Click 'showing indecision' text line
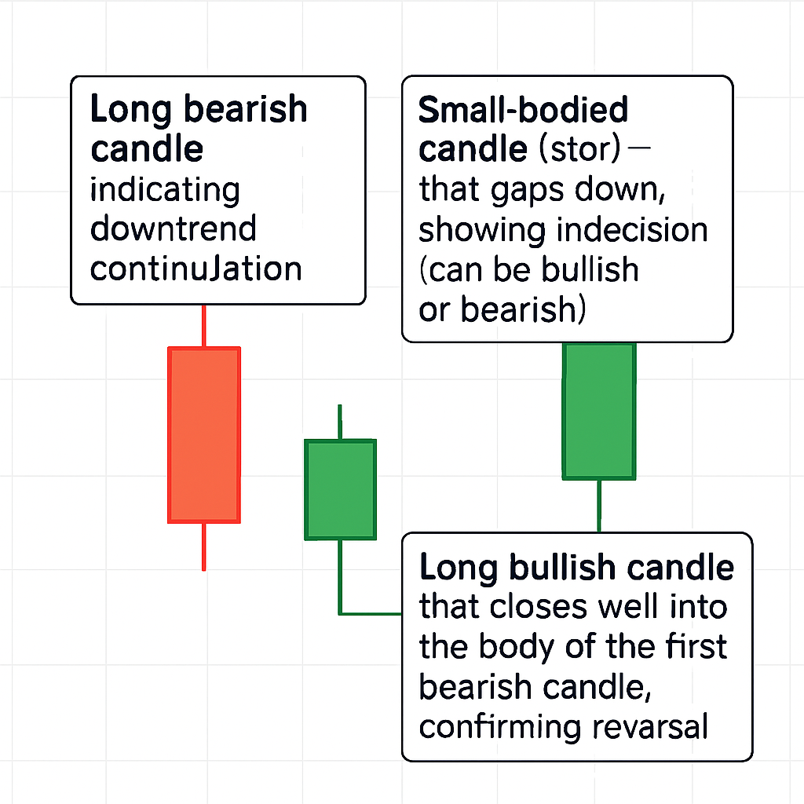The width and height of the screenshot is (804, 804). (563, 230)
